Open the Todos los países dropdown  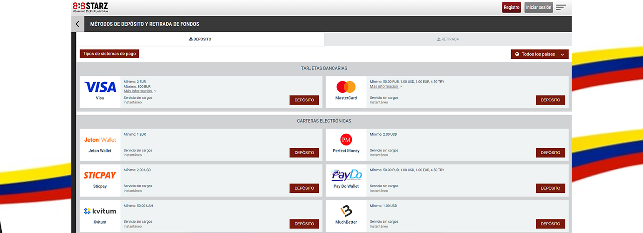540,54
